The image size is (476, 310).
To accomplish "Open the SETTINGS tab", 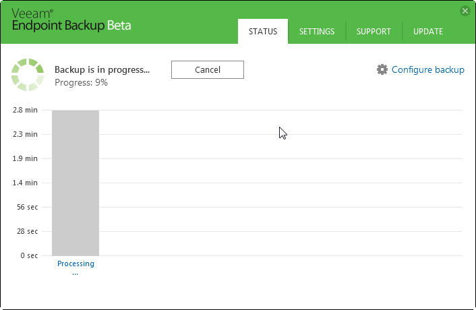I will pyautogui.click(x=317, y=32).
